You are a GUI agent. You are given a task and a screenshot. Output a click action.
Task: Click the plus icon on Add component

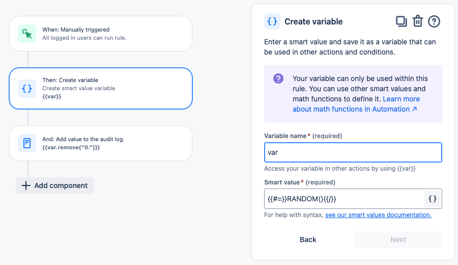(26, 185)
